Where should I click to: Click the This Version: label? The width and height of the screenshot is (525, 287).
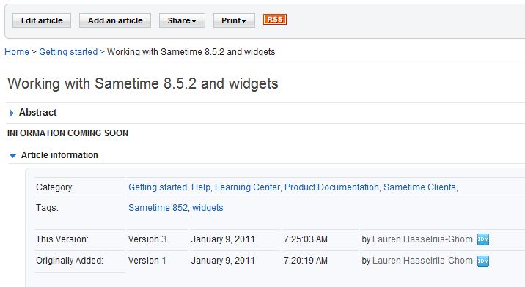[62, 239]
